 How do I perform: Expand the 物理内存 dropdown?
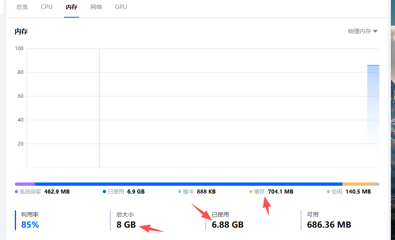pos(363,31)
